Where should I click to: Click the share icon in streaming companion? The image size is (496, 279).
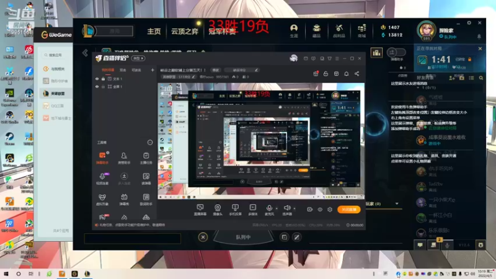tap(357, 74)
